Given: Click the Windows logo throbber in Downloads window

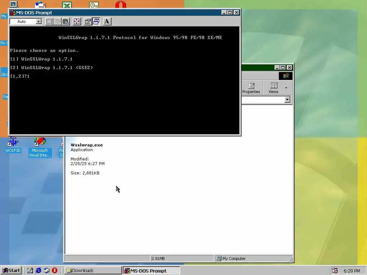Looking at the screenshot, I should click(286, 76).
